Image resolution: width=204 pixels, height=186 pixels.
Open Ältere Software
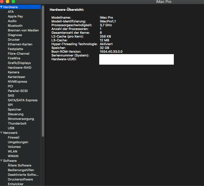(x=19, y=165)
